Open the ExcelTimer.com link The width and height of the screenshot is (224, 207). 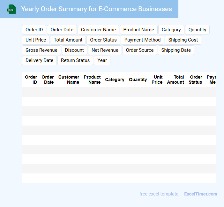(x=201, y=194)
